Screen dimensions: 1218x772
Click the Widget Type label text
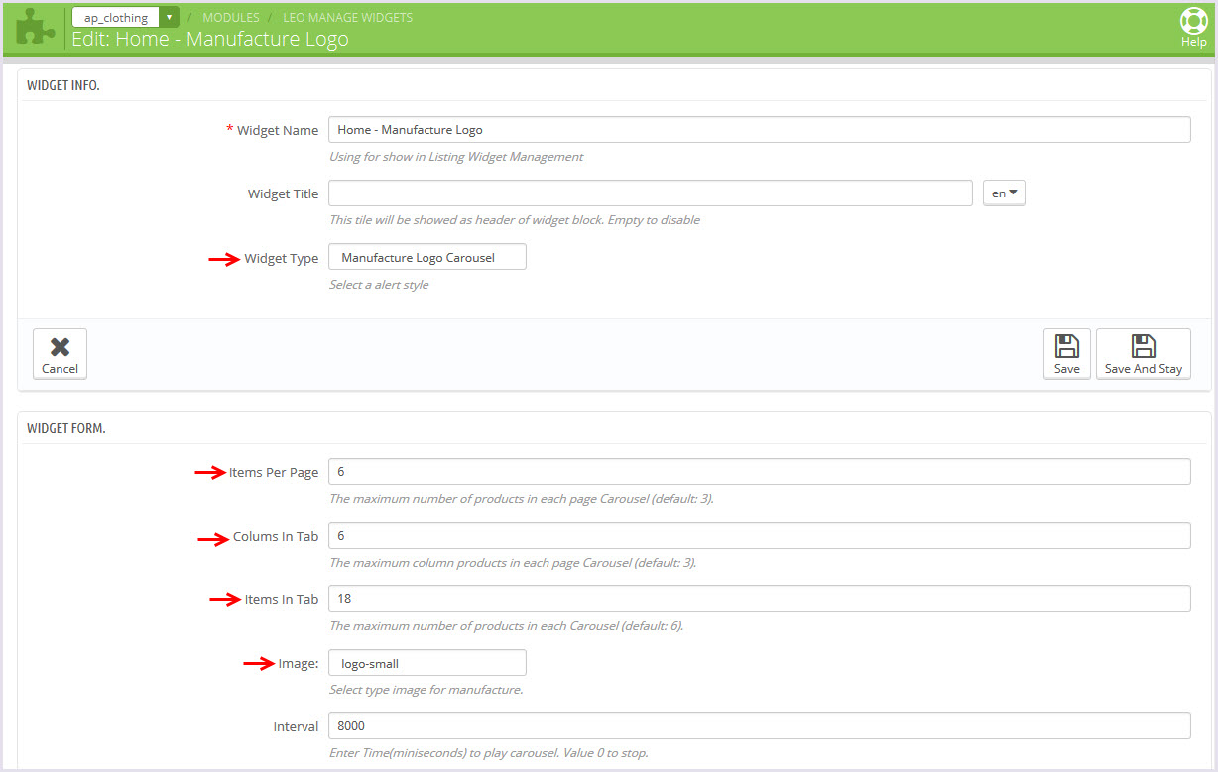[282, 259]
